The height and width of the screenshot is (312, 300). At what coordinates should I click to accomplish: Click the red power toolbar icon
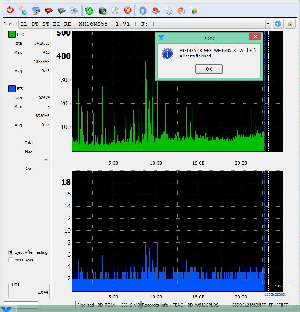click(10, 10)
